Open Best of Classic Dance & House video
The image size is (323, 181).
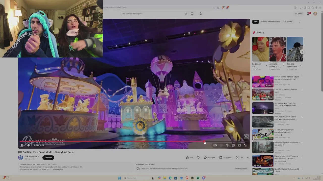pos(263,81)
